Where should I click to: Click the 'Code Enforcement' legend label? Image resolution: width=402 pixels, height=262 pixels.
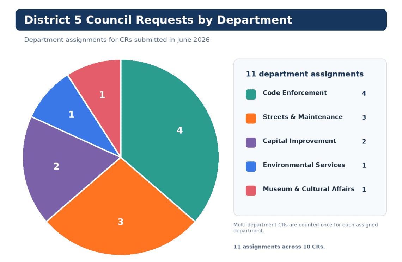tap(294, 93)
